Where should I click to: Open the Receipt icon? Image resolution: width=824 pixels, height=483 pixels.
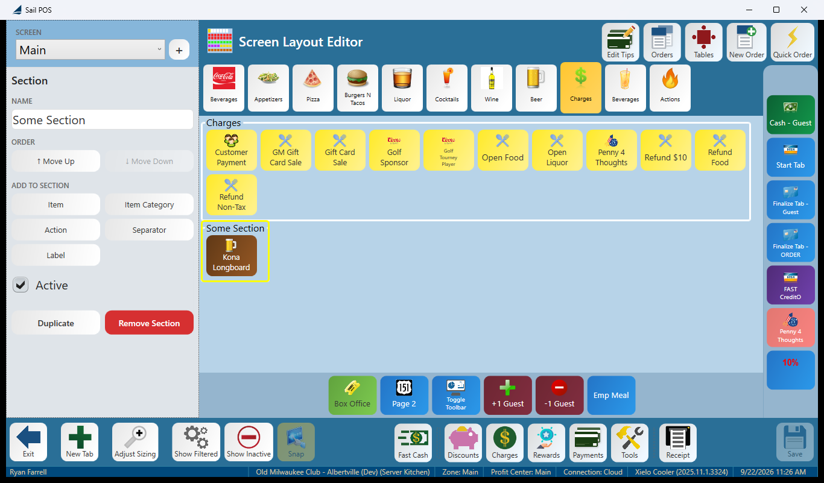pyautogui.click(x=678, y=443)
